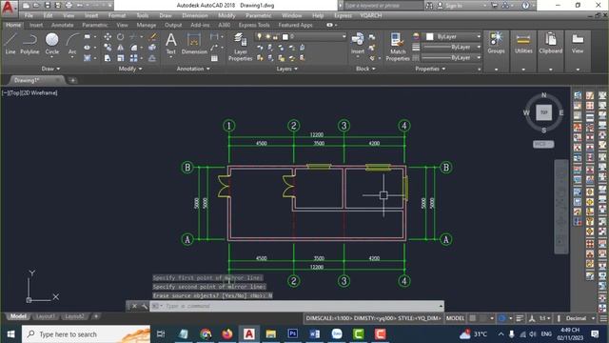Switch to the Layout1 tab

point(45,316)
